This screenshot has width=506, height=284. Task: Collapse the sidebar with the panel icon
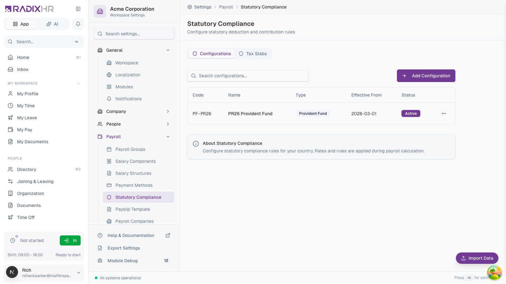point(78,9)
